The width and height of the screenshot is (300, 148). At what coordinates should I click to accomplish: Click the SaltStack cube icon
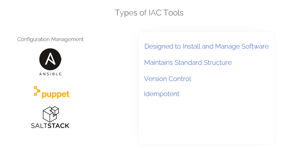[x=50, y=114]
